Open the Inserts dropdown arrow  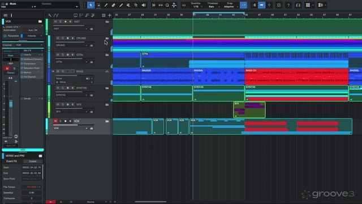[x=40, y=55]
